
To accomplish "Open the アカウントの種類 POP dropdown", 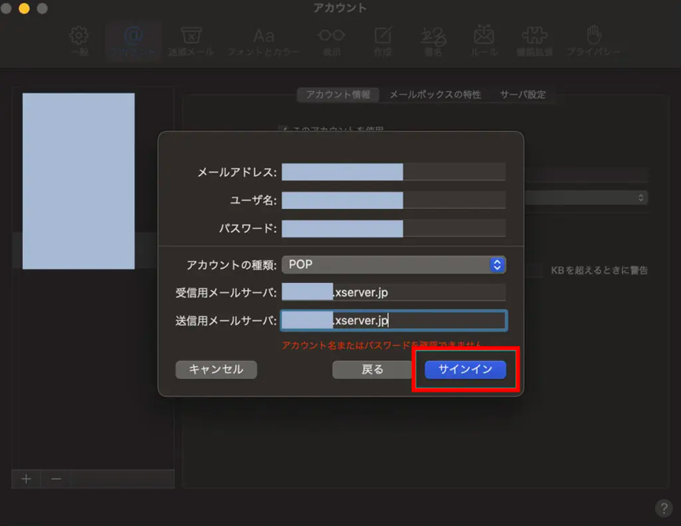I will click(393, 264).
